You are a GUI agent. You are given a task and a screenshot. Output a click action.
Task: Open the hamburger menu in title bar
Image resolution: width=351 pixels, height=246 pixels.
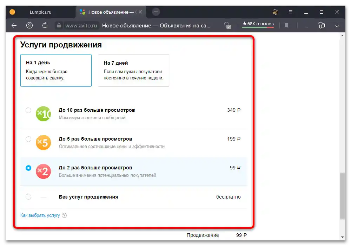291,12
